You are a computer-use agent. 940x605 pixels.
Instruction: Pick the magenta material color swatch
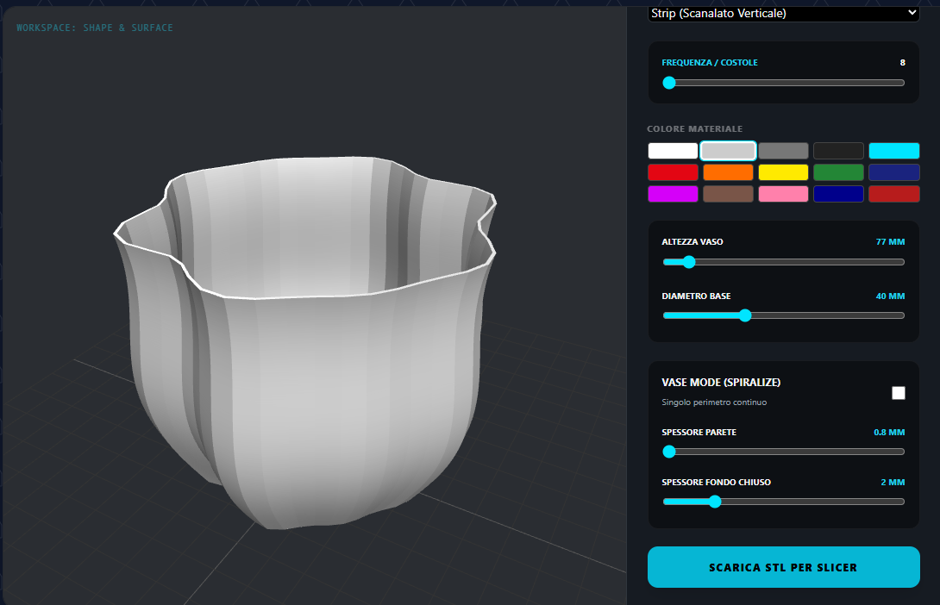[x=673, y=194]
